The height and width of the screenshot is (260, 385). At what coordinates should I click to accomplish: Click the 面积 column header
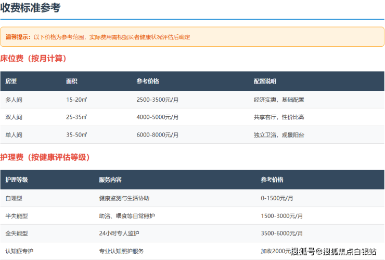(72, 81)
